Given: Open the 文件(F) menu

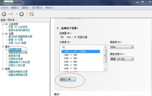Looking at the screenshot, I should click(x=5, y=8).
